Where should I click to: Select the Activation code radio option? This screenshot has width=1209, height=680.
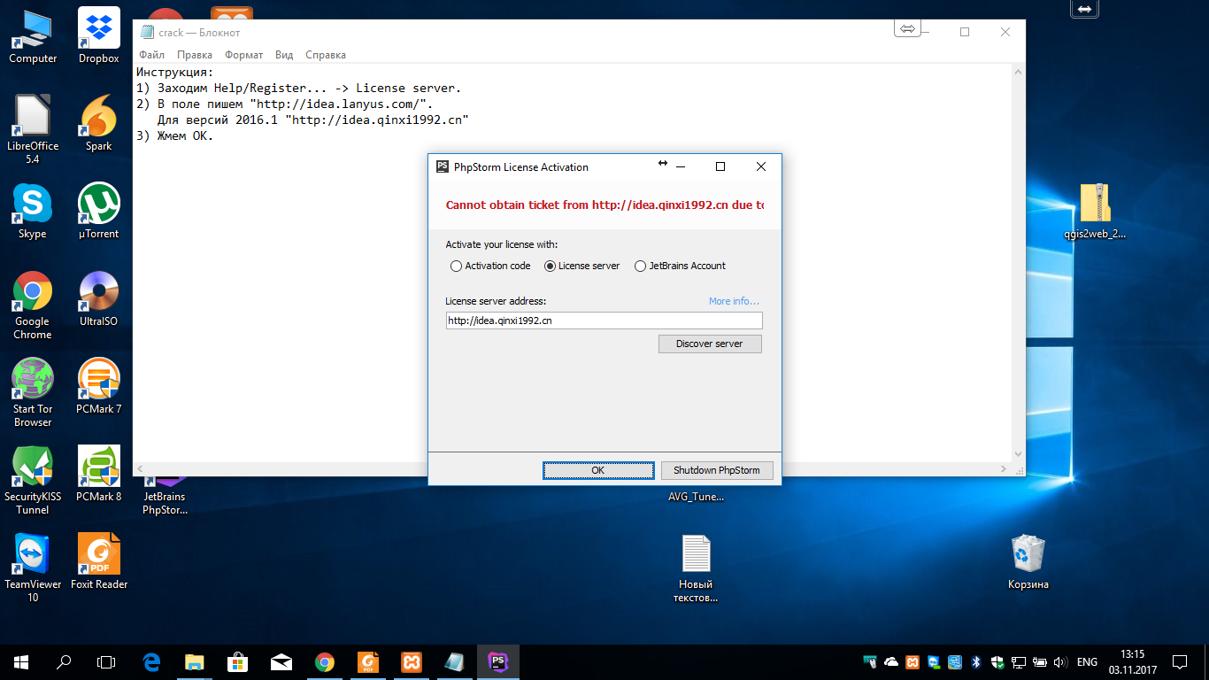490,266
